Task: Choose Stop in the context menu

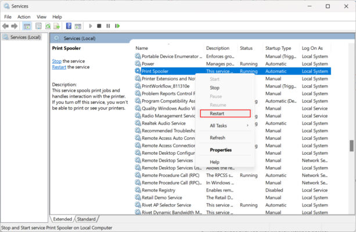Action: pos(214,88)
